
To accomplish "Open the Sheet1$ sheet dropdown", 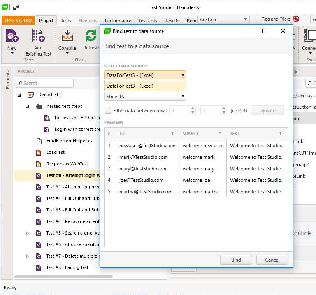I will 145,96.
